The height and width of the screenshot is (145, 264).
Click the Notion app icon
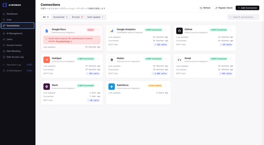[x=112, y=60]
